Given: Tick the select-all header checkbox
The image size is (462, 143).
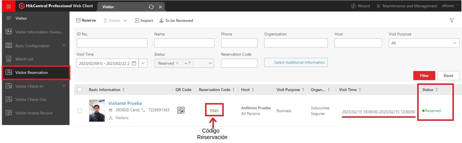Looking at the screenshot, I should coord(80,90).
